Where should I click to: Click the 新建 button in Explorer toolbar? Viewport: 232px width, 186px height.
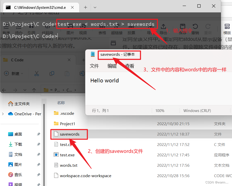point(14,73)
